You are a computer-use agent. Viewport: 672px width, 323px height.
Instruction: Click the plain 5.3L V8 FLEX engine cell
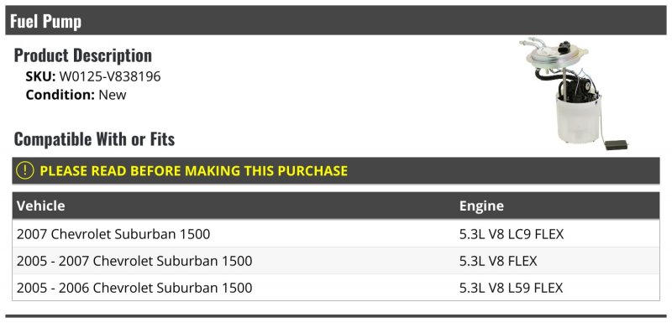click(498, 261)
